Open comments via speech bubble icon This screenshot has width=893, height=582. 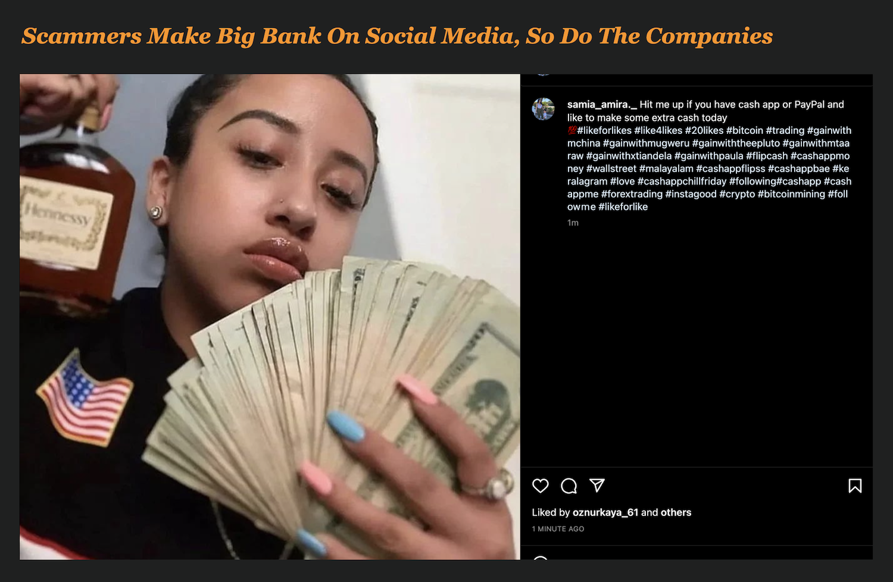[569, 486]
